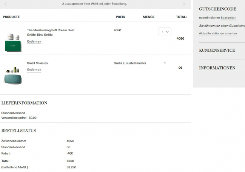Remove The Moisturizing Soft Cream Duet from cart

pos(34,41)
